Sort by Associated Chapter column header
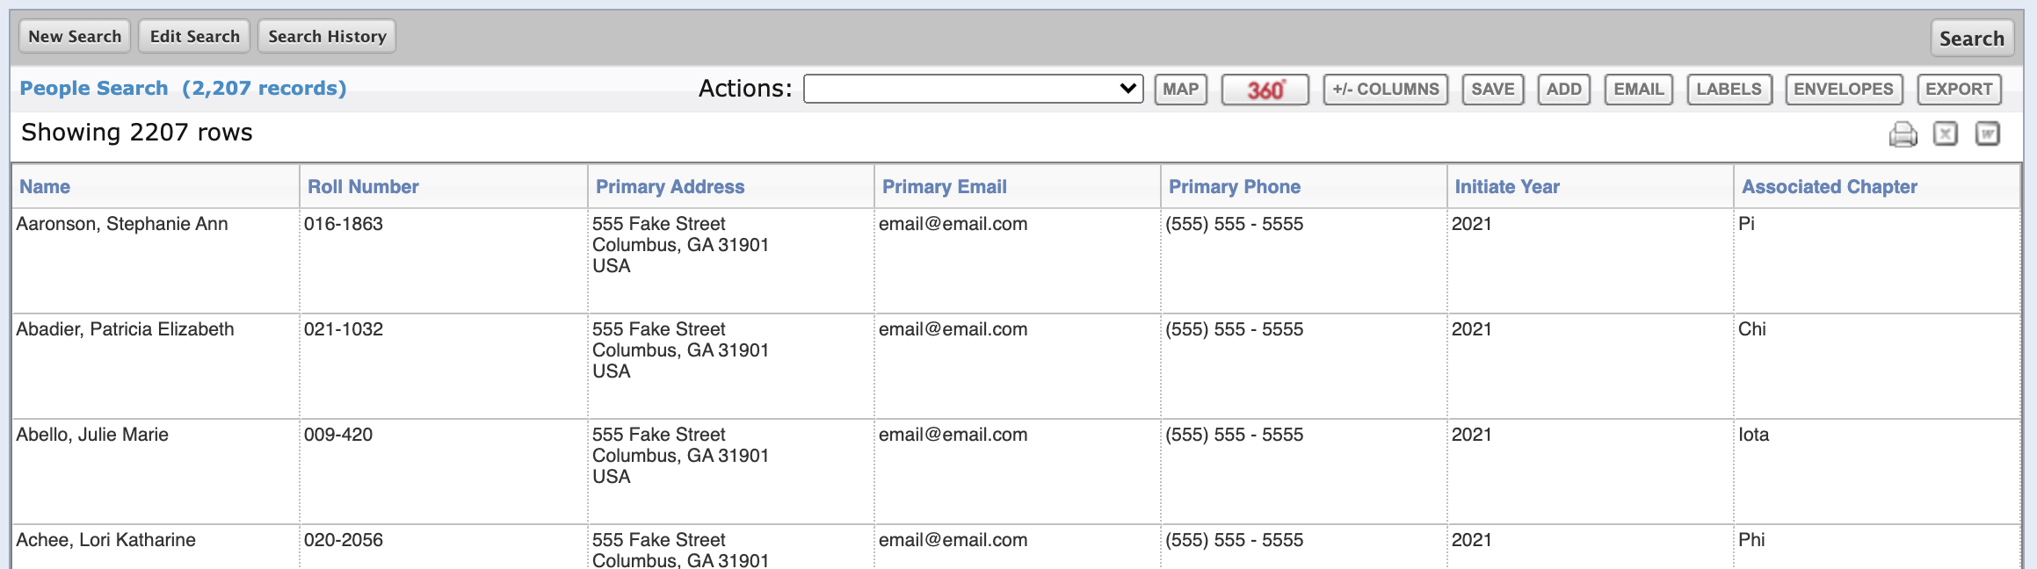2037x569 pixels. (1830, 186)
